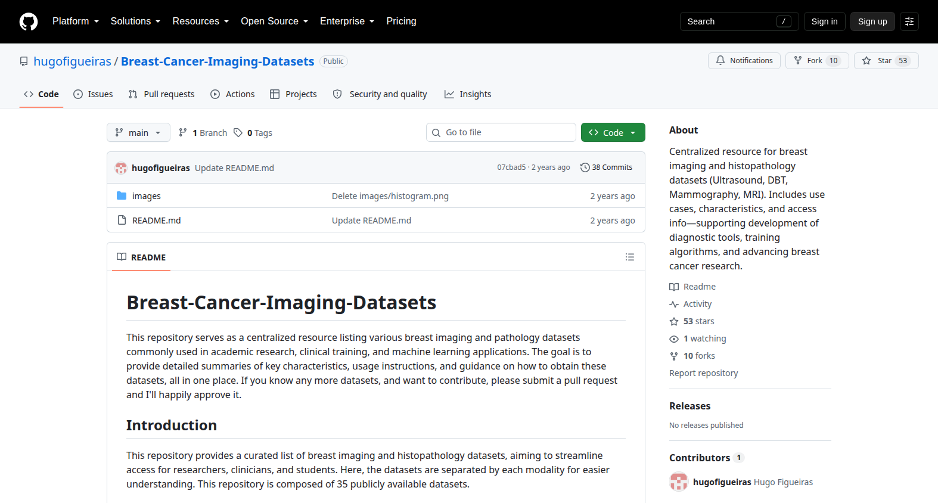Viewport: 938px width, 503px height.
Task: Select the README tab header
Action: click(x=141, y=257)
